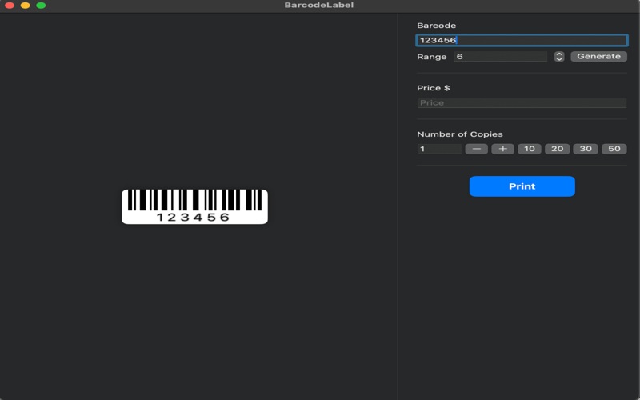Set copies to 10

tap(530, 149)
